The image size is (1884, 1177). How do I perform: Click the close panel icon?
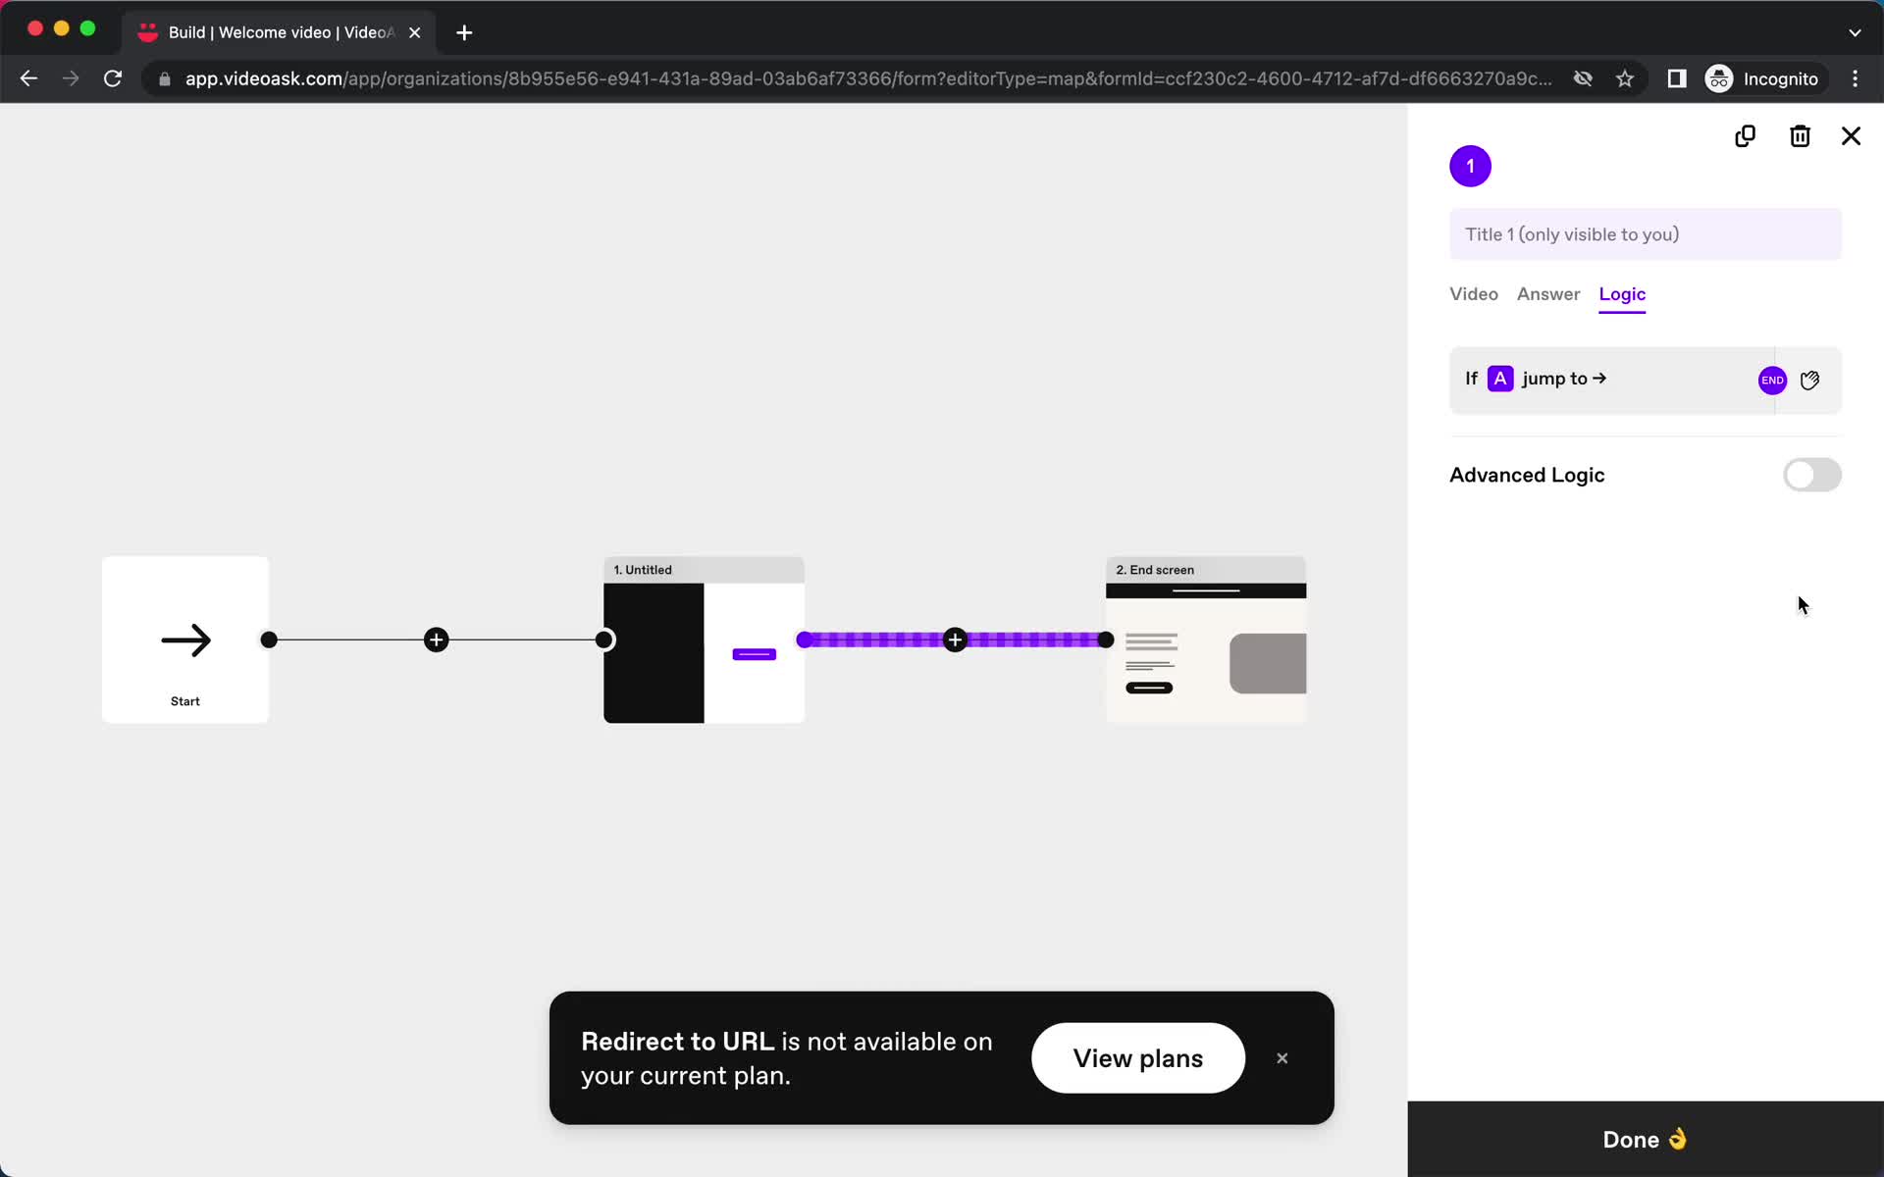coord(1852,135)
